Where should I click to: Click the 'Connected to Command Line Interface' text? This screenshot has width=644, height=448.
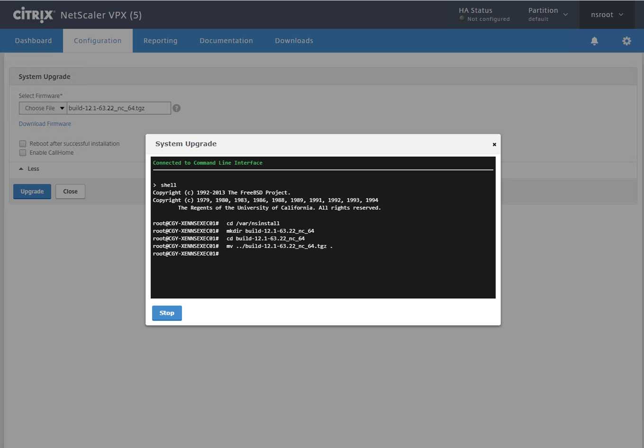pos(208,163)
